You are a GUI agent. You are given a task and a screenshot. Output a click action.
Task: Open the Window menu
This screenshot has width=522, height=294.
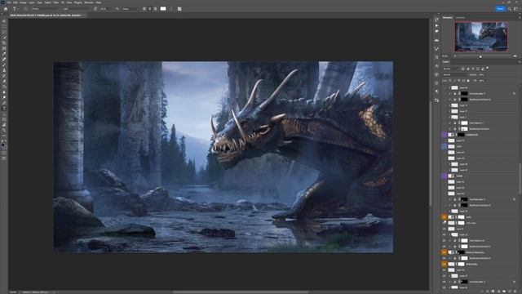(x=89, y=2)
